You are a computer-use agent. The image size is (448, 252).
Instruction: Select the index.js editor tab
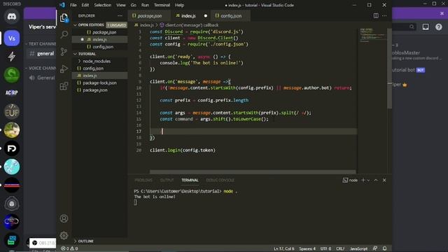190,16
